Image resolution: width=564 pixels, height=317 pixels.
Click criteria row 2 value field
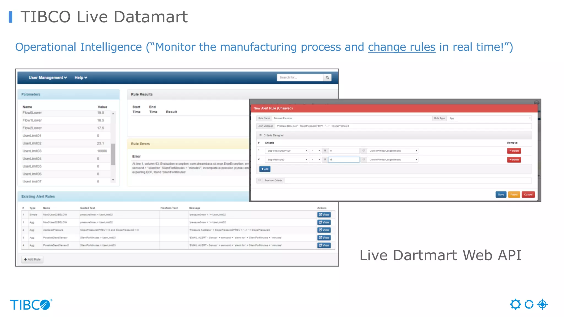click(344, 160)
